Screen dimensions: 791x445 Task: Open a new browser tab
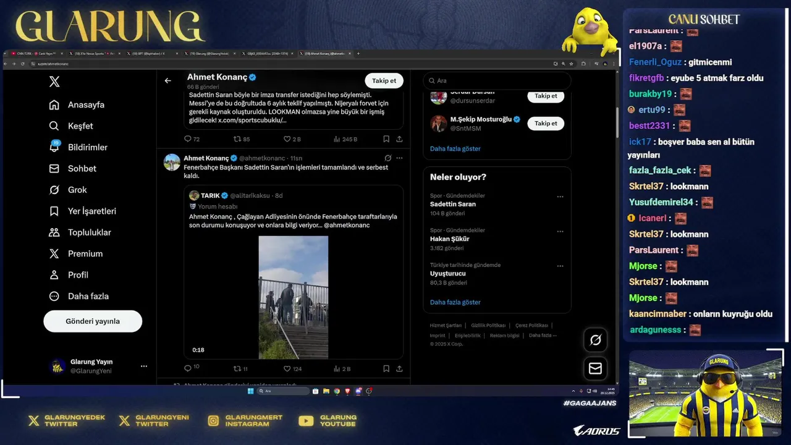(358, 54)
